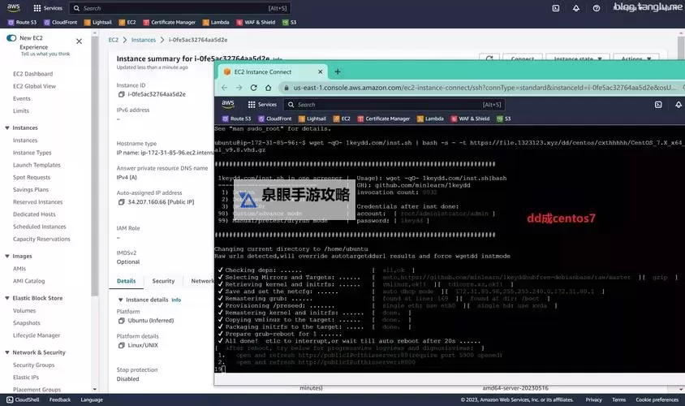Click the browser address bar URL

coord(484,88)
